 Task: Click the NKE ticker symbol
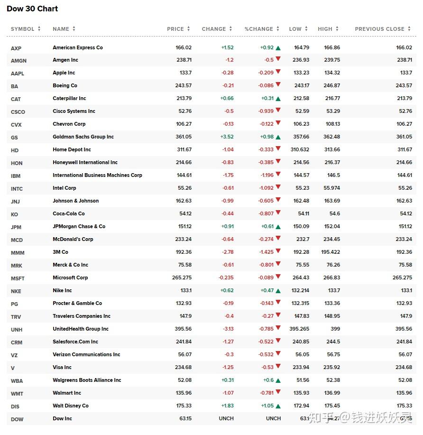click(x=16, y=291)
